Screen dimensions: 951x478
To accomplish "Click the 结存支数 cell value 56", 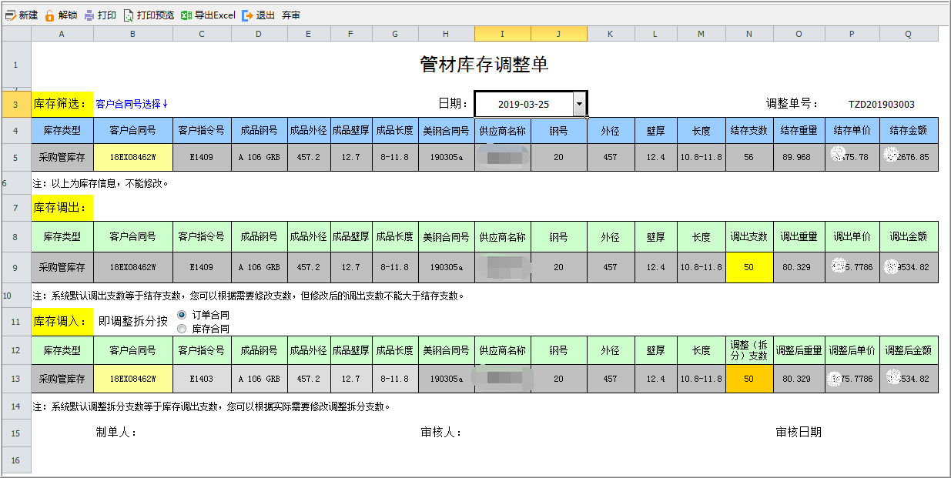I will [749, 157].
